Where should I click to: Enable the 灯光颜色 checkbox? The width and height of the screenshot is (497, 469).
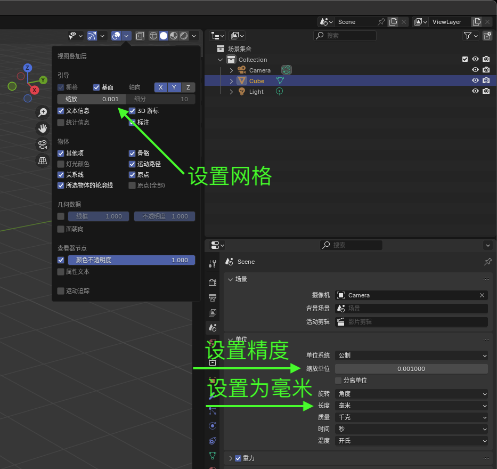coord(61,164)
